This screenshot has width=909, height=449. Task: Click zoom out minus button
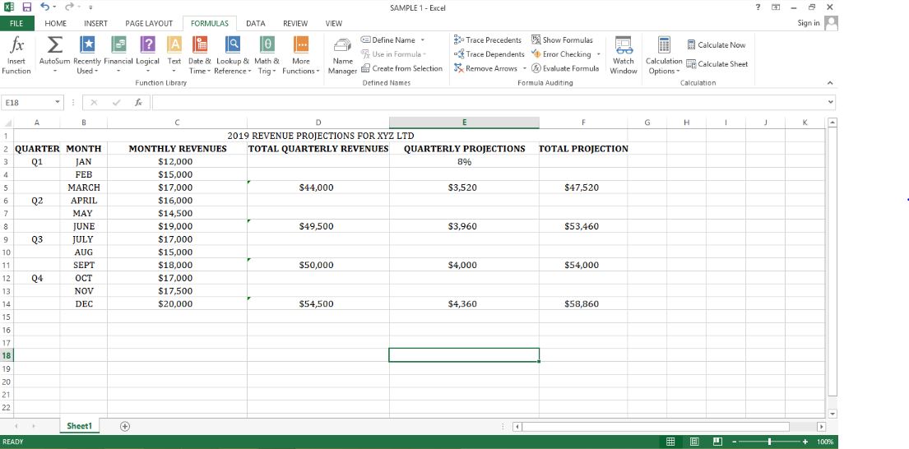(x=734, y=442)
